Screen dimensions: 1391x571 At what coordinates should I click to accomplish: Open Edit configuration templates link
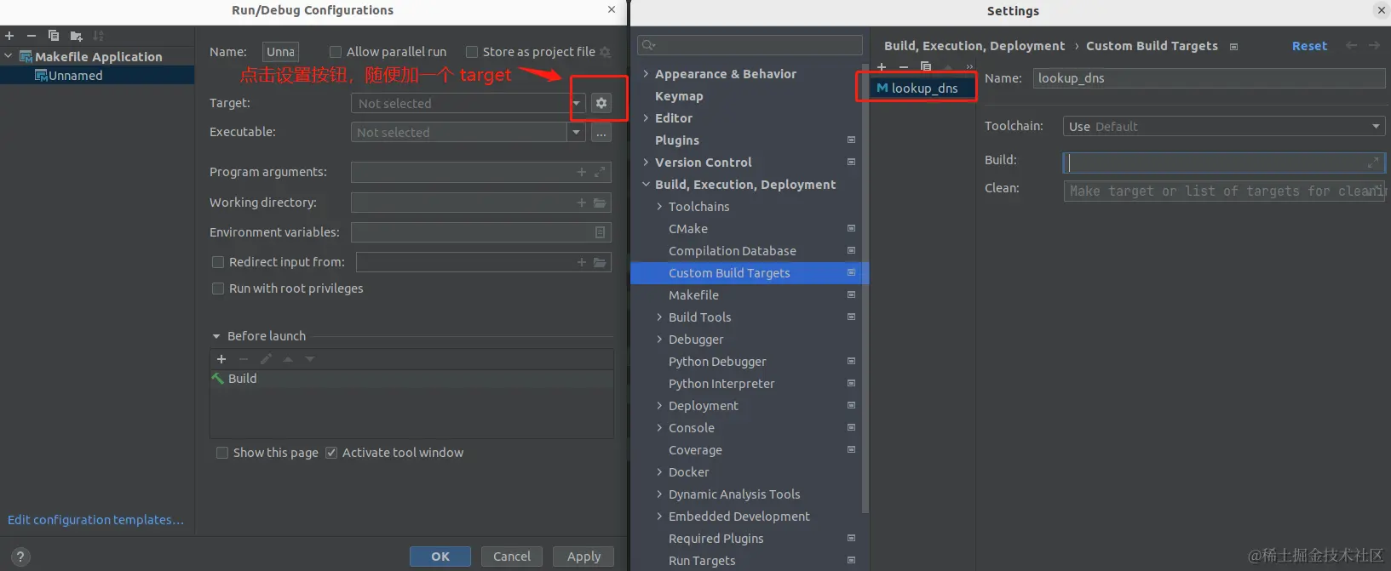click(95, 520)
